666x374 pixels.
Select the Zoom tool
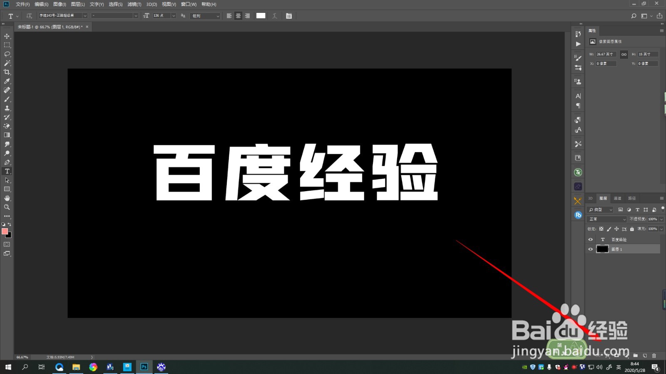click(7, 207)
